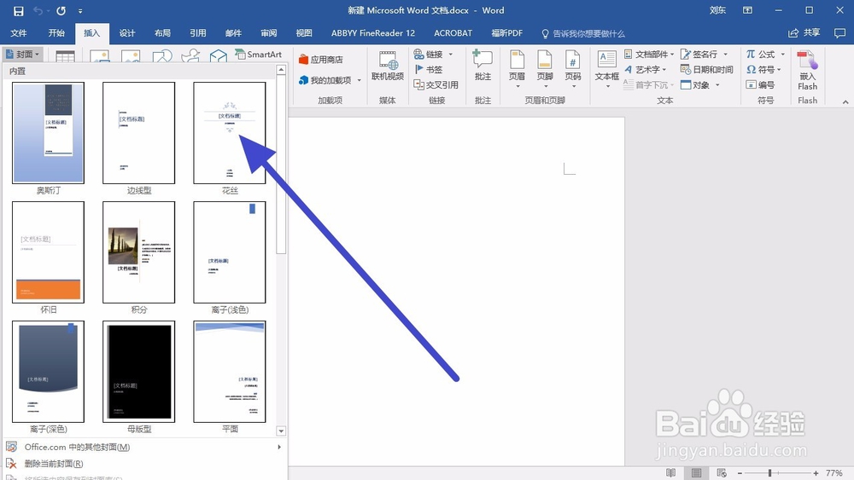
Task: Collapse the ribbon with the caret
Action: point(845,101)
